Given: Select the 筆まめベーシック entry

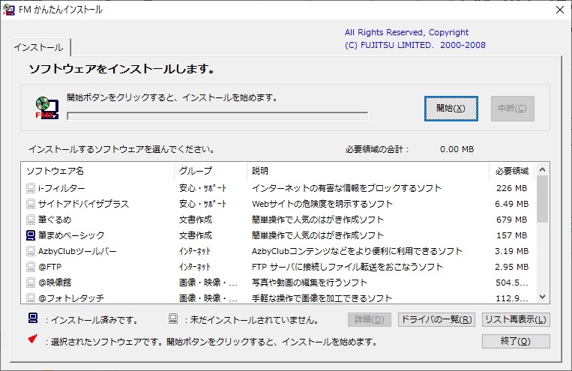Looking at the screenshot, I should tap(71, 235).
